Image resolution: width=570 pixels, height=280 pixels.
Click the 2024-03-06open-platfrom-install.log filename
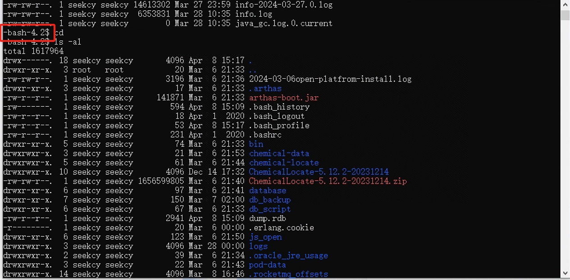tap(330, 79)
